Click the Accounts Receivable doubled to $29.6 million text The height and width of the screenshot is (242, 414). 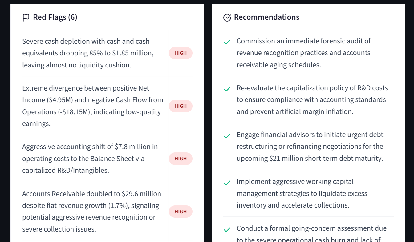[x=92, y=212]
